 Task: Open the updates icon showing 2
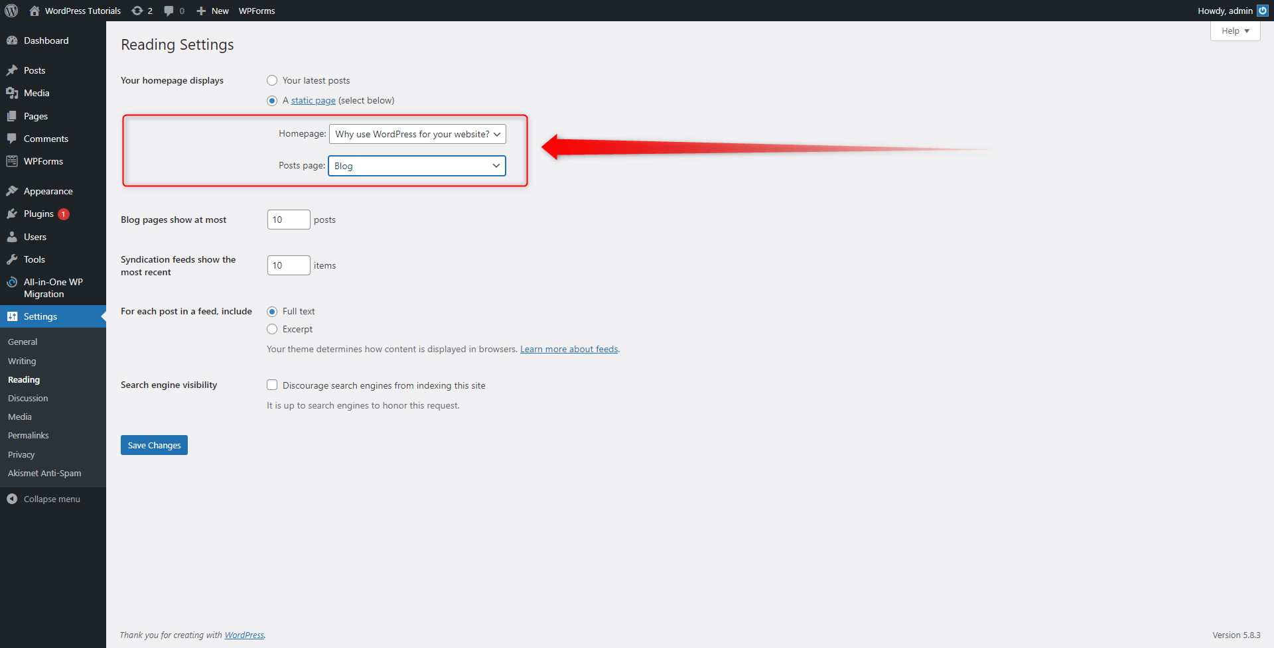(x=137, y=11)
